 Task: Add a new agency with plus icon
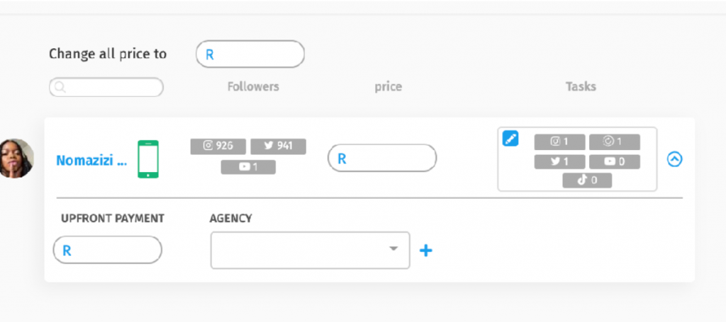tap(426, 251)
